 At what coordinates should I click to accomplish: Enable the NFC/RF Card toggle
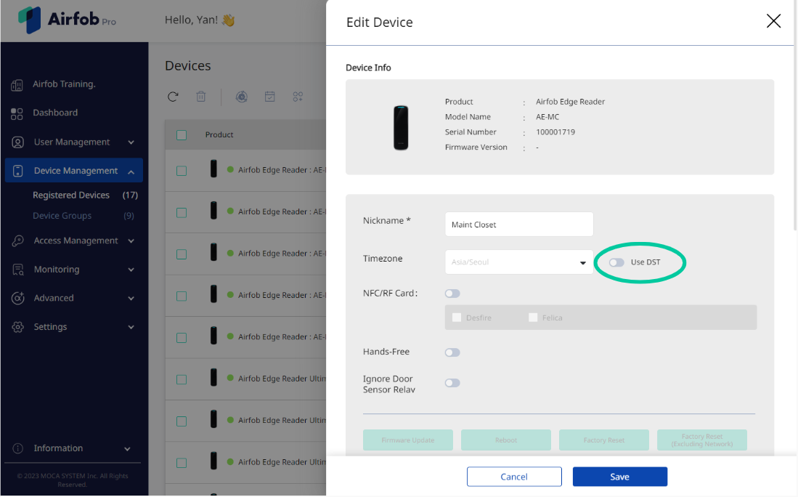pos(452,294)
